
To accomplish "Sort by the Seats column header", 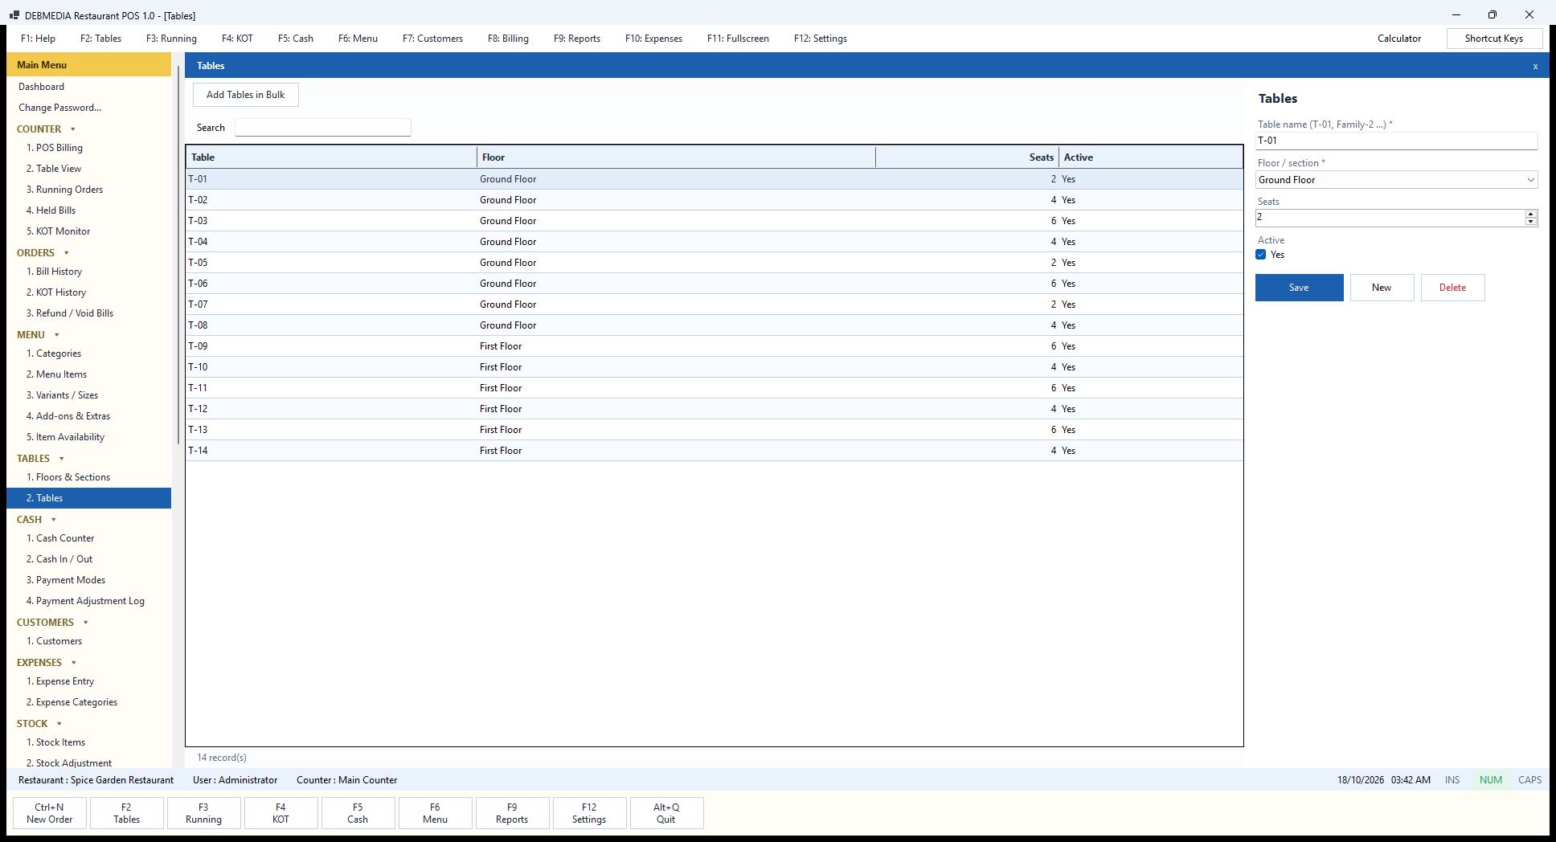I will click(x=967, y=157).
